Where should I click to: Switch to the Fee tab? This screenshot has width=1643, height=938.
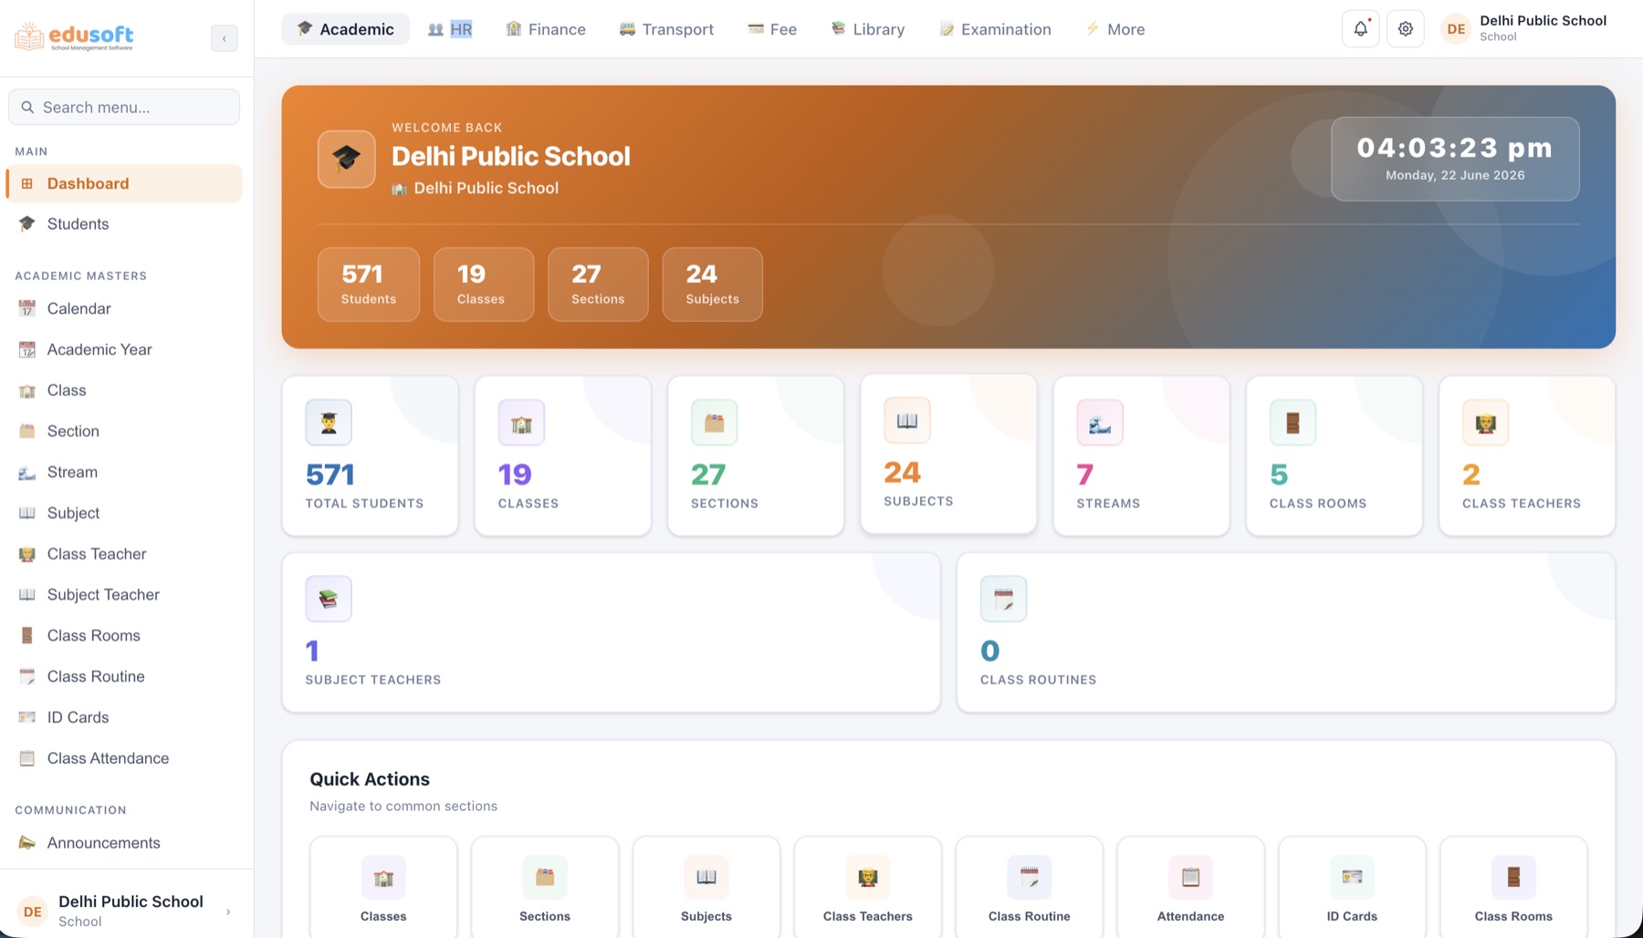coord(772,29)
